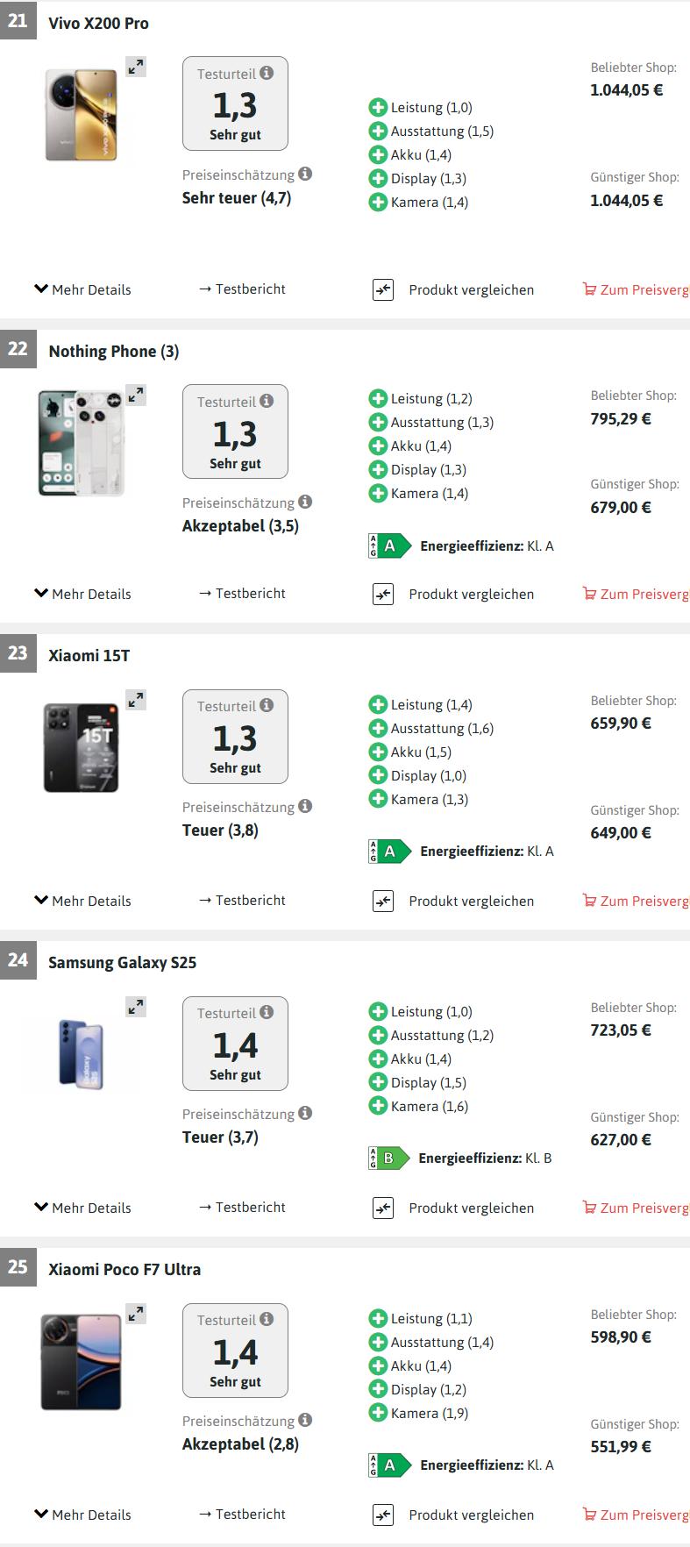The height and width of the screenshot is (1547, 690).
Task: Read the Testbericht for Xiaomi Poco F7 Ultra
Action: (x=242, y=1515)
